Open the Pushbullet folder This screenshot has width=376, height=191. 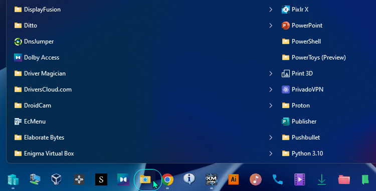point(301,137)
